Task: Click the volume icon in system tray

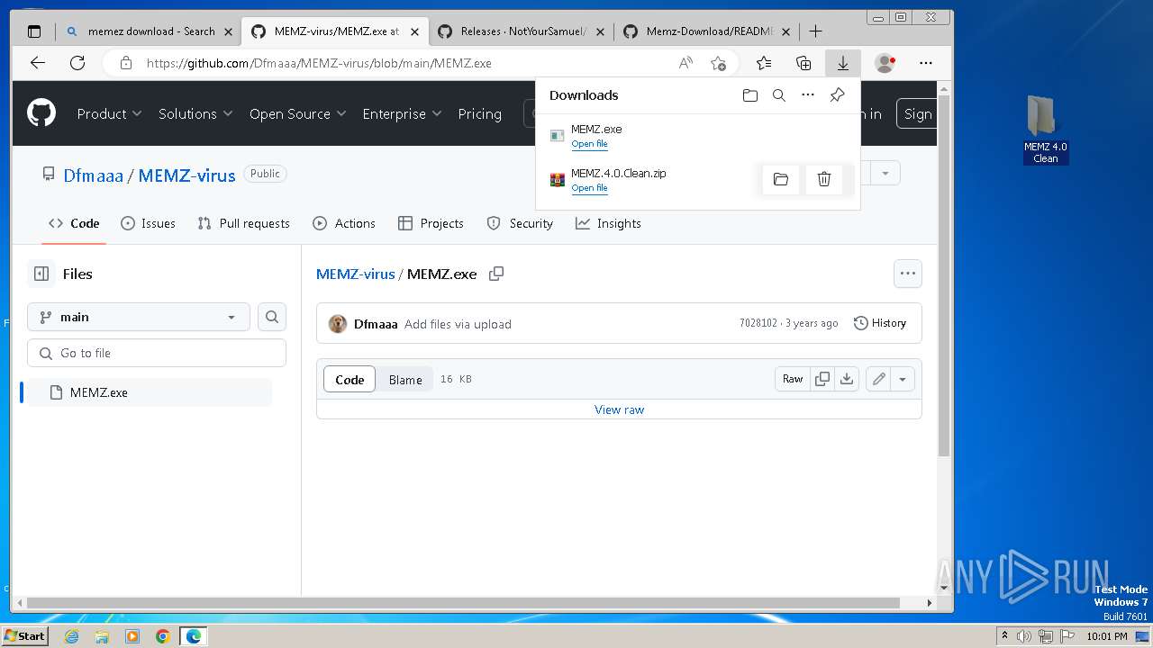Action: coord(1024,636)
